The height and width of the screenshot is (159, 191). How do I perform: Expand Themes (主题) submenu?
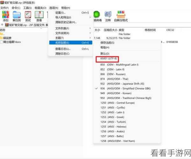(x=71, y=38)
